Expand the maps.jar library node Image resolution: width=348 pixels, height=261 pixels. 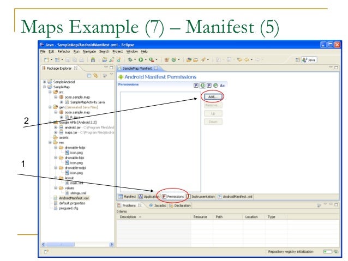coord(56,132)
